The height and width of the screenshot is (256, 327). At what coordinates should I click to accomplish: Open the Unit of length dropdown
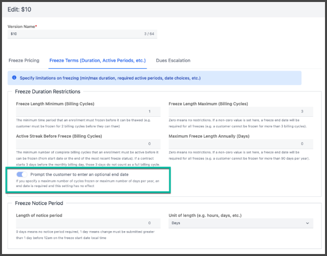point(241,223)
